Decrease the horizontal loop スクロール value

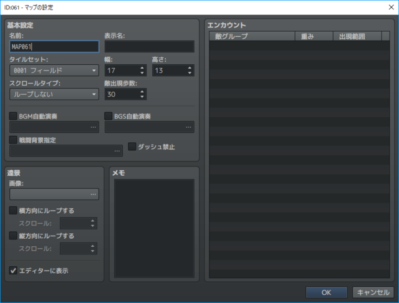coord(93,226)
